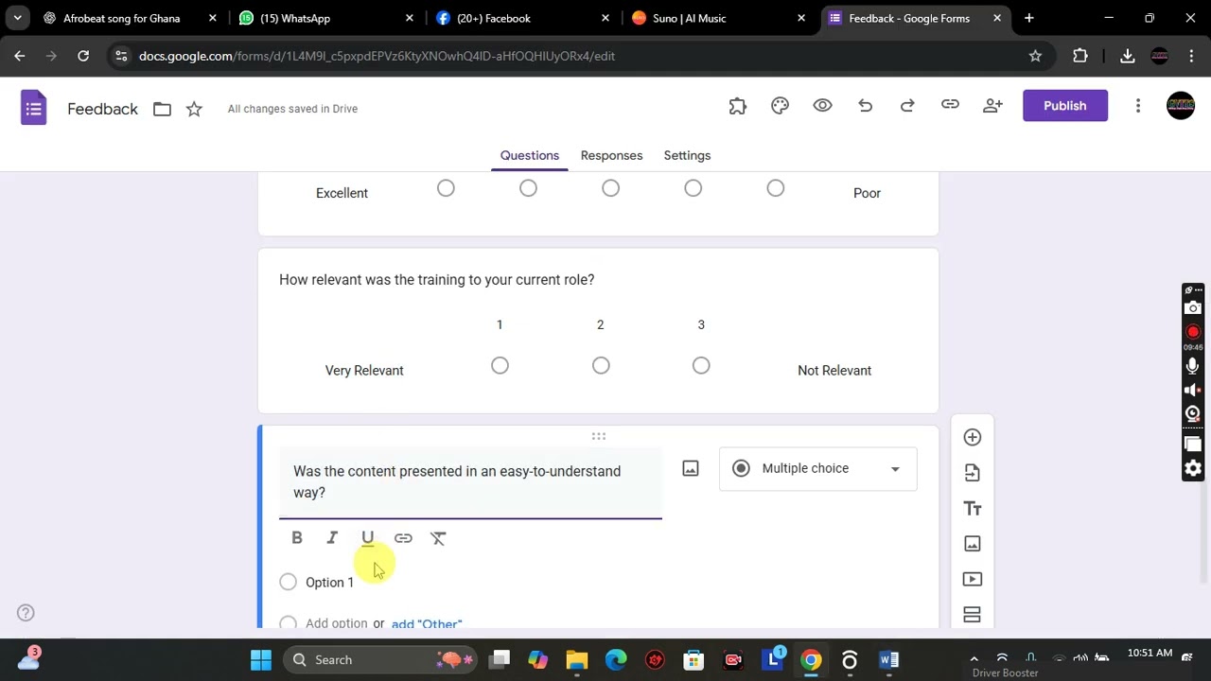Add image from side toolbar
Viewport: 1211px width, 681px height.
click(x=973, y=544)
